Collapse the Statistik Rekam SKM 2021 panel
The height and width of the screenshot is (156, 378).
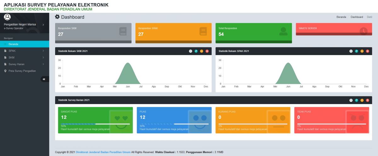202,51
